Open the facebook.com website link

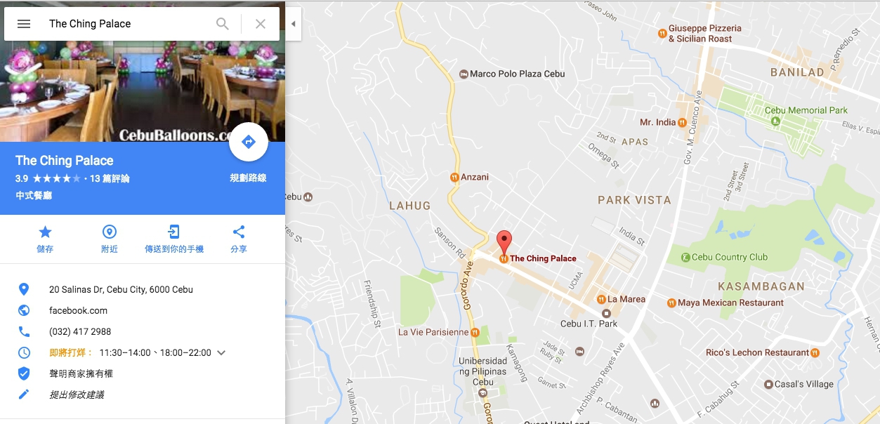78,310
